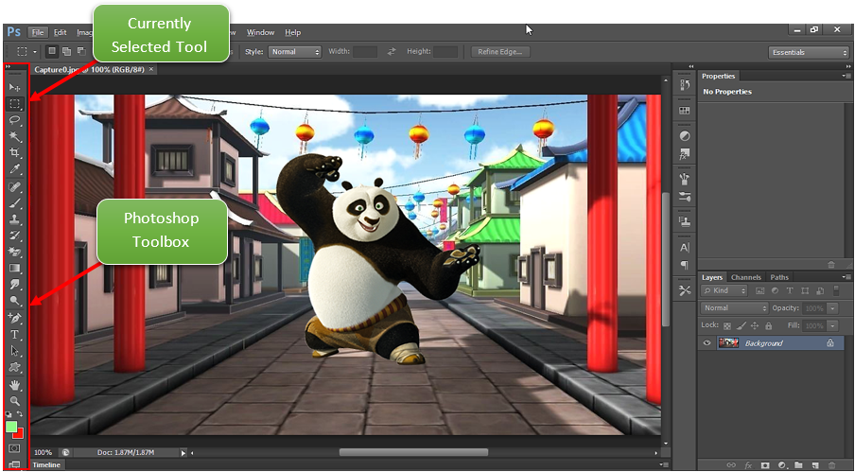The width and height of the screenshot is (855, 472).
Task: Choose New selection mode
Action: (x=52, y=51)
